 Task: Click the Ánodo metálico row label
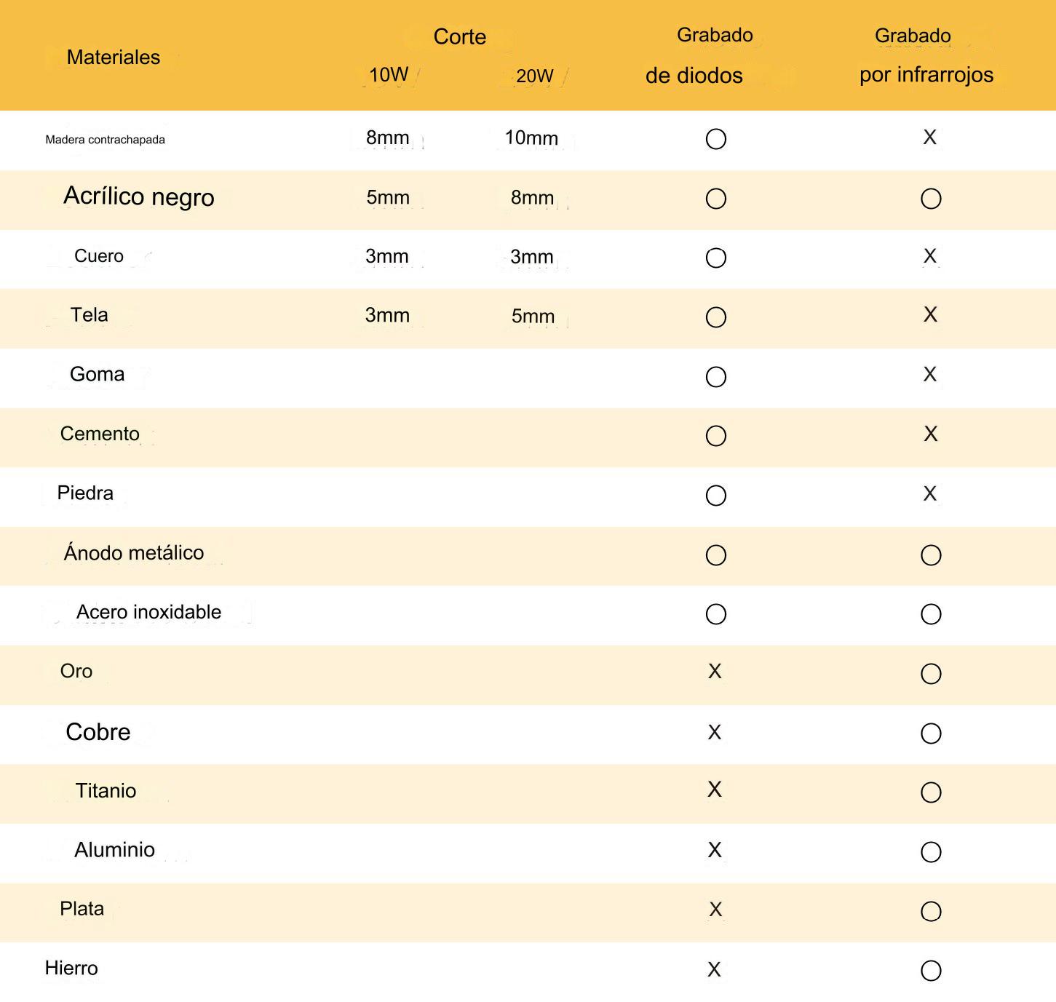(x=134, y=553)
